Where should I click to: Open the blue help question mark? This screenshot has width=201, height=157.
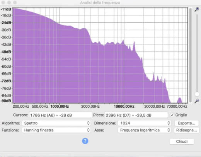85,141
